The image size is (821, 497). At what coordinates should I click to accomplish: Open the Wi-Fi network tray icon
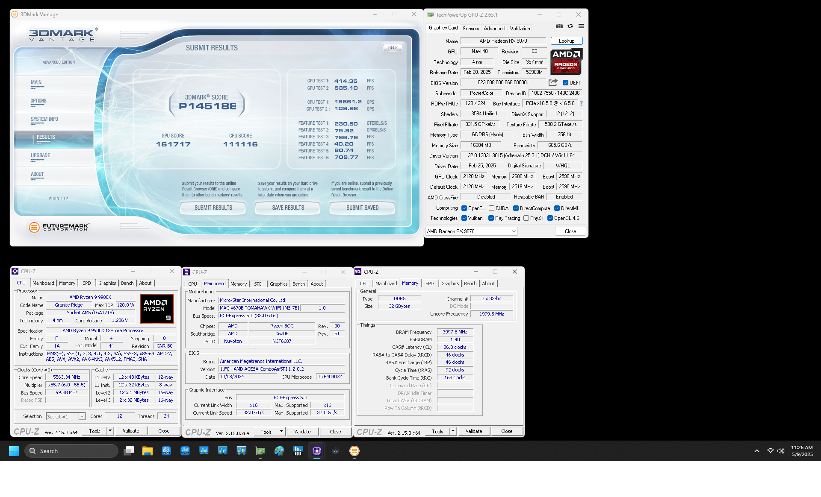770,451
